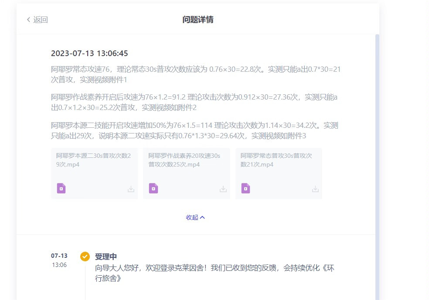Image resolution: width=429 pixels, height=300 pixels.
Task: Click the 13:06 time under 07-13
Action: (x=59, y=265)
